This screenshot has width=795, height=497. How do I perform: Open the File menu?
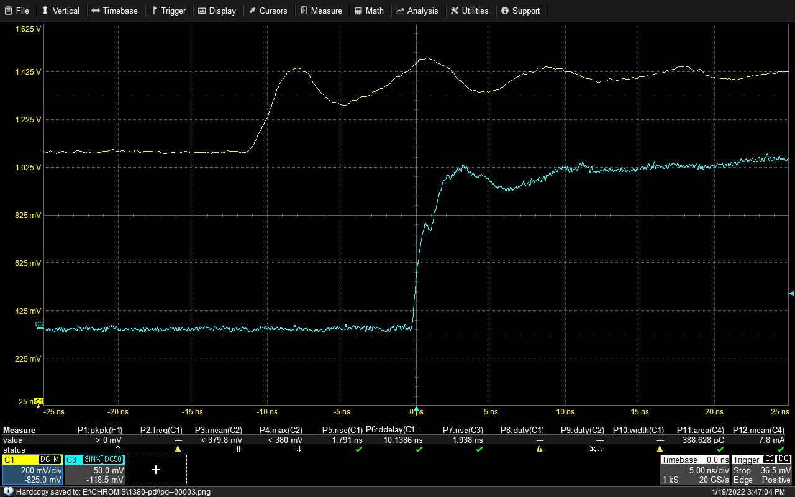tap(17, 11)
